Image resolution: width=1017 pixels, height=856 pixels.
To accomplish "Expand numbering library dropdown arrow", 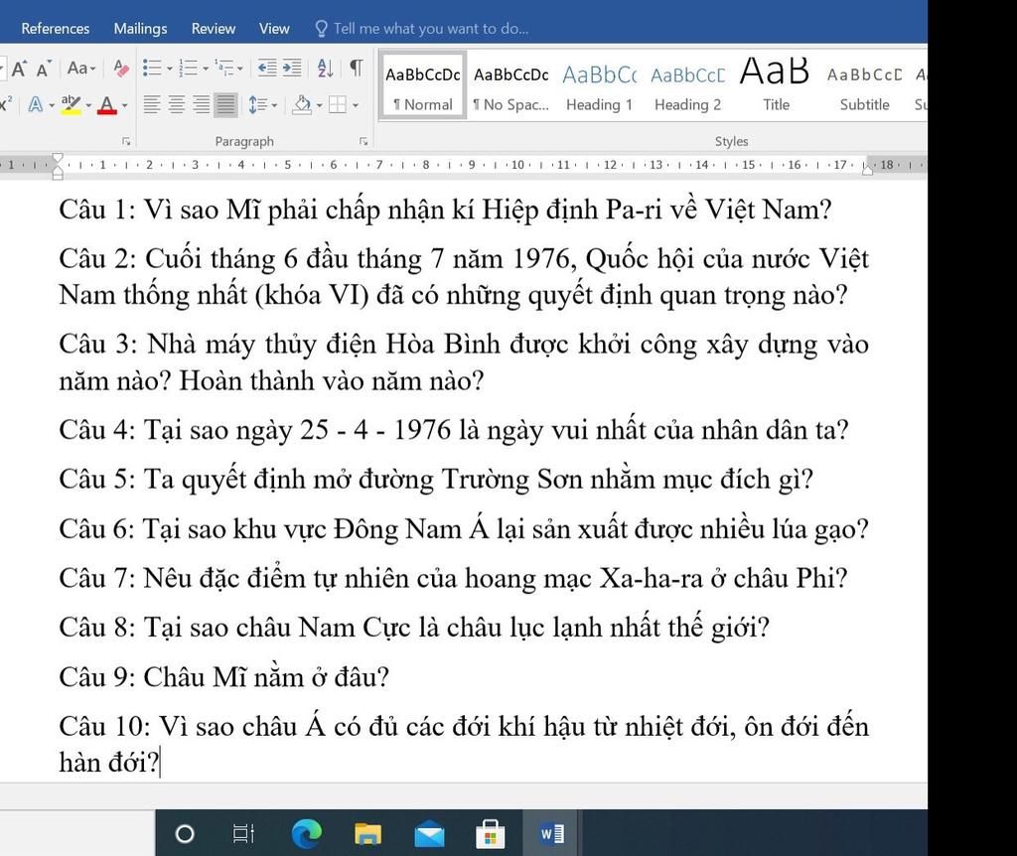I will (x=207, y=69).
